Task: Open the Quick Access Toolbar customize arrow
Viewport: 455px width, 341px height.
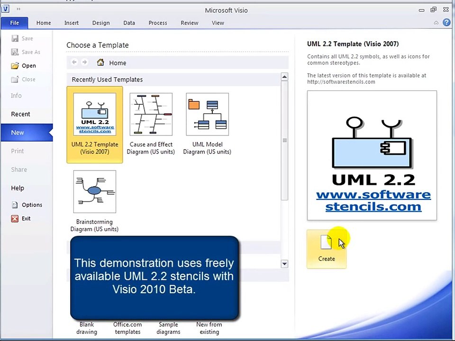Action: point(18,9)
